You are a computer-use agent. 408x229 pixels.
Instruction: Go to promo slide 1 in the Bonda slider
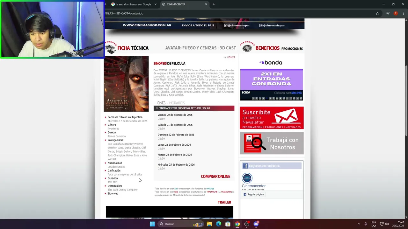(x=253, y=99)
